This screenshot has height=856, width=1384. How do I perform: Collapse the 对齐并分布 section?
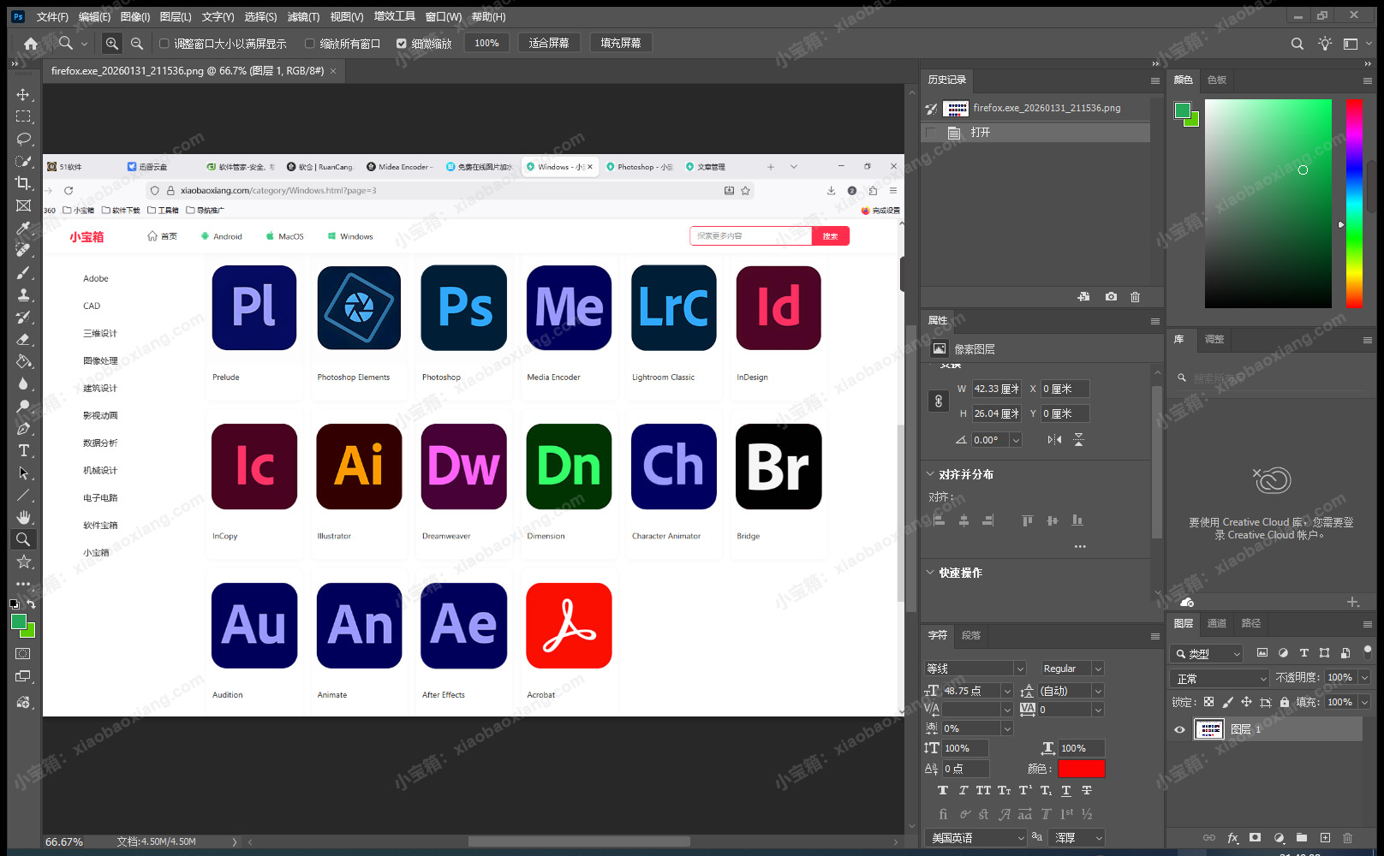[x=931, y=474]
